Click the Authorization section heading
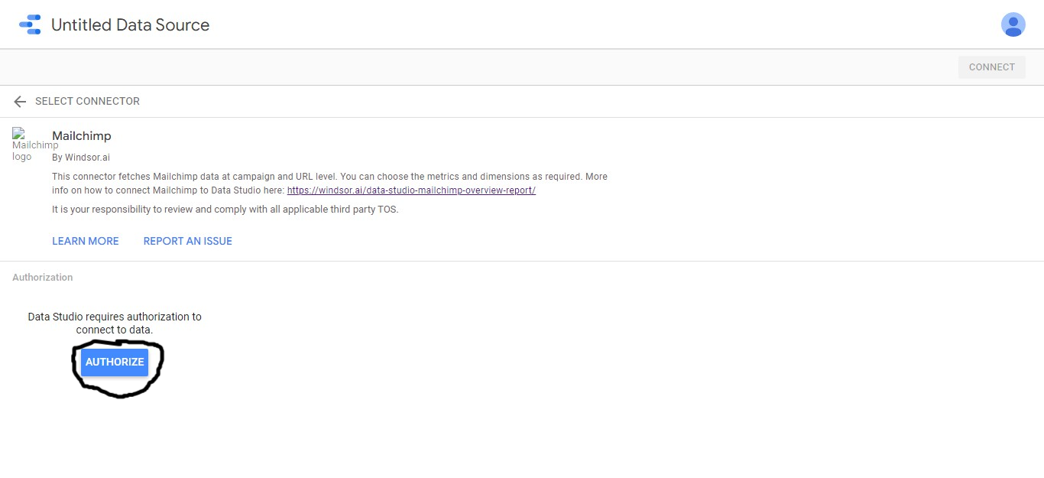Image resolution: width=1044 pixels, height=478 pixels. pyautogui.click(x=43, y=277)
